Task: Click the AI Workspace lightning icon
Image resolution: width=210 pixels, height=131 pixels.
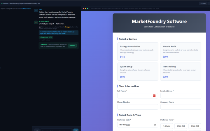Action: [36, 22]
